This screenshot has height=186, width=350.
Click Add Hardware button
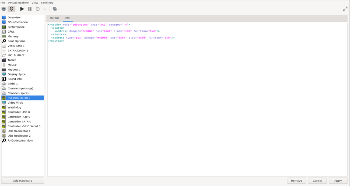pyautogui.click(x=23, y=181)
